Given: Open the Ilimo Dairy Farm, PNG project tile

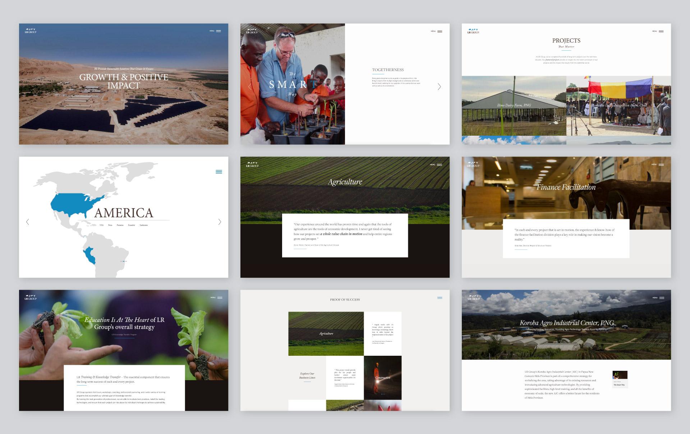Looking at the screenshot, I should pyautogui.click(x=514, y=106).
